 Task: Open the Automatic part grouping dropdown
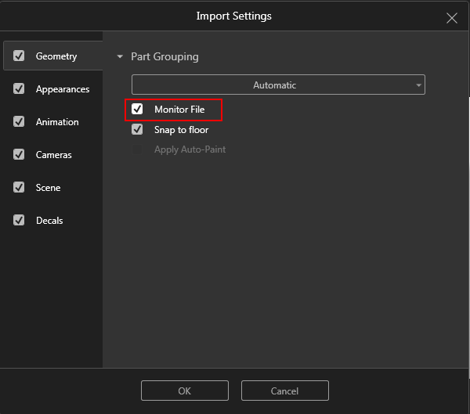(x=278, y=85)
